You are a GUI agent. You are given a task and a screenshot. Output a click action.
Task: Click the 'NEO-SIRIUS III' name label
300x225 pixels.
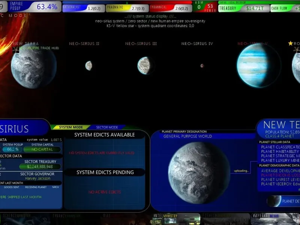pyautogui.click(x=141, y=43)
